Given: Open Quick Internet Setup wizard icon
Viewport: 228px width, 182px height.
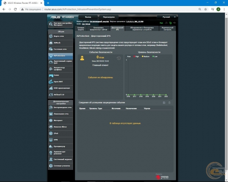Looking at the screenshot, I should [51, 24].
